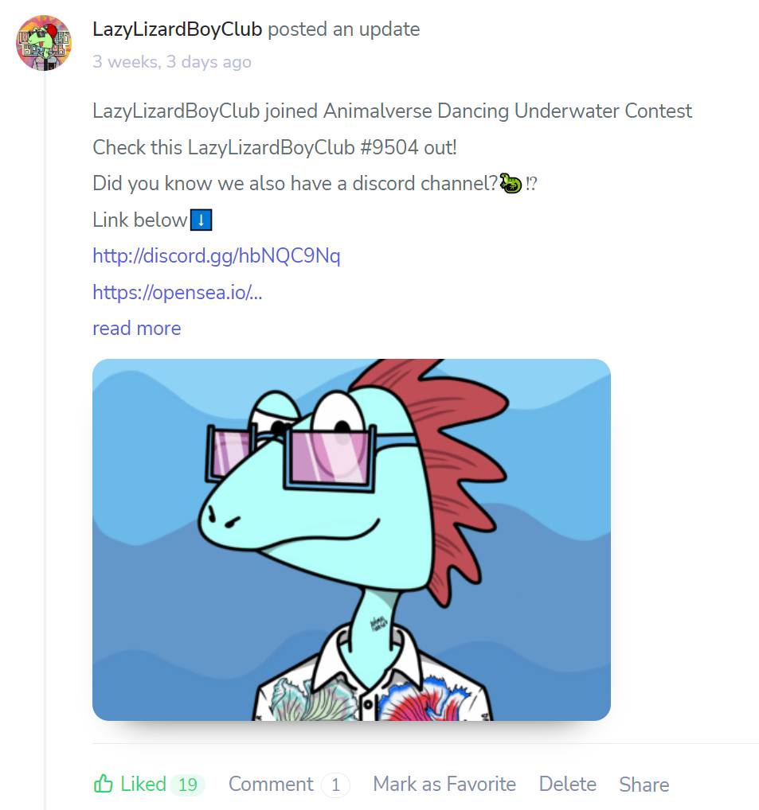Open the truncated opensea.io link
Viewport: 759px width, 810px height.
178,292
